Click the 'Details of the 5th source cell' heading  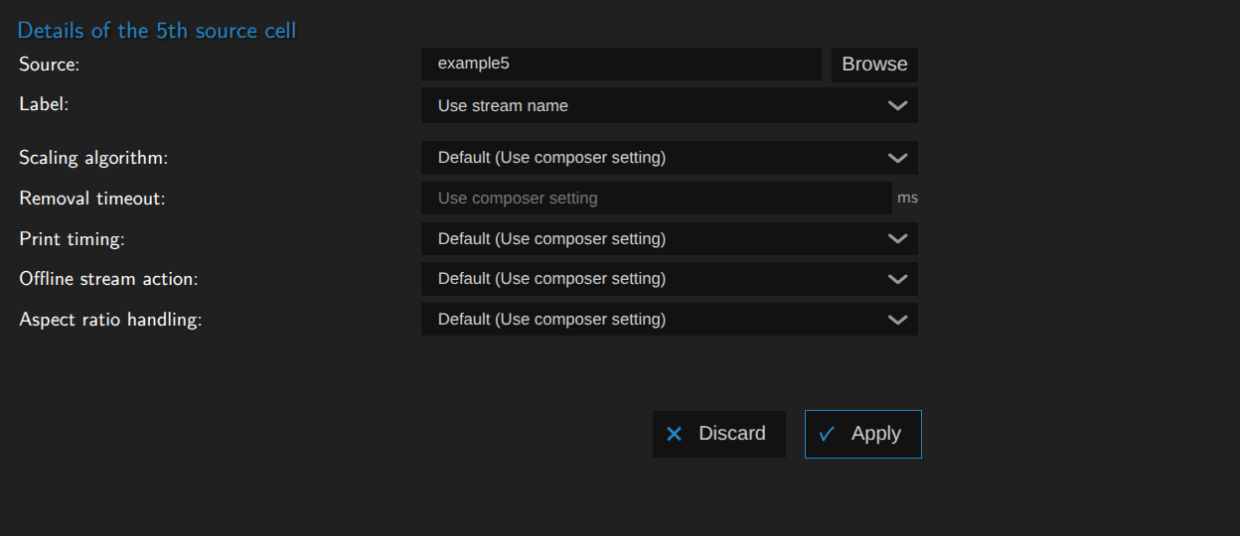157,30
